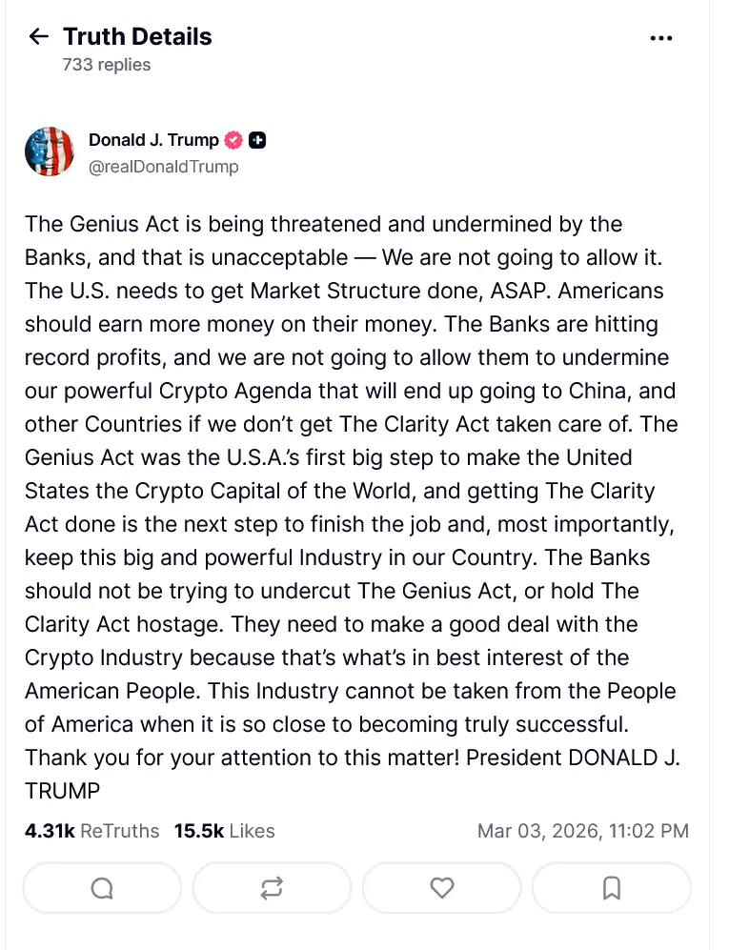Click the red verified badge

coord(233,140)
